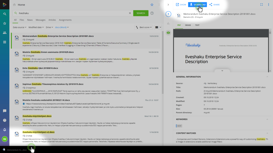
Task: Open the IU user avatar
Action: click(x=5, y=139)
